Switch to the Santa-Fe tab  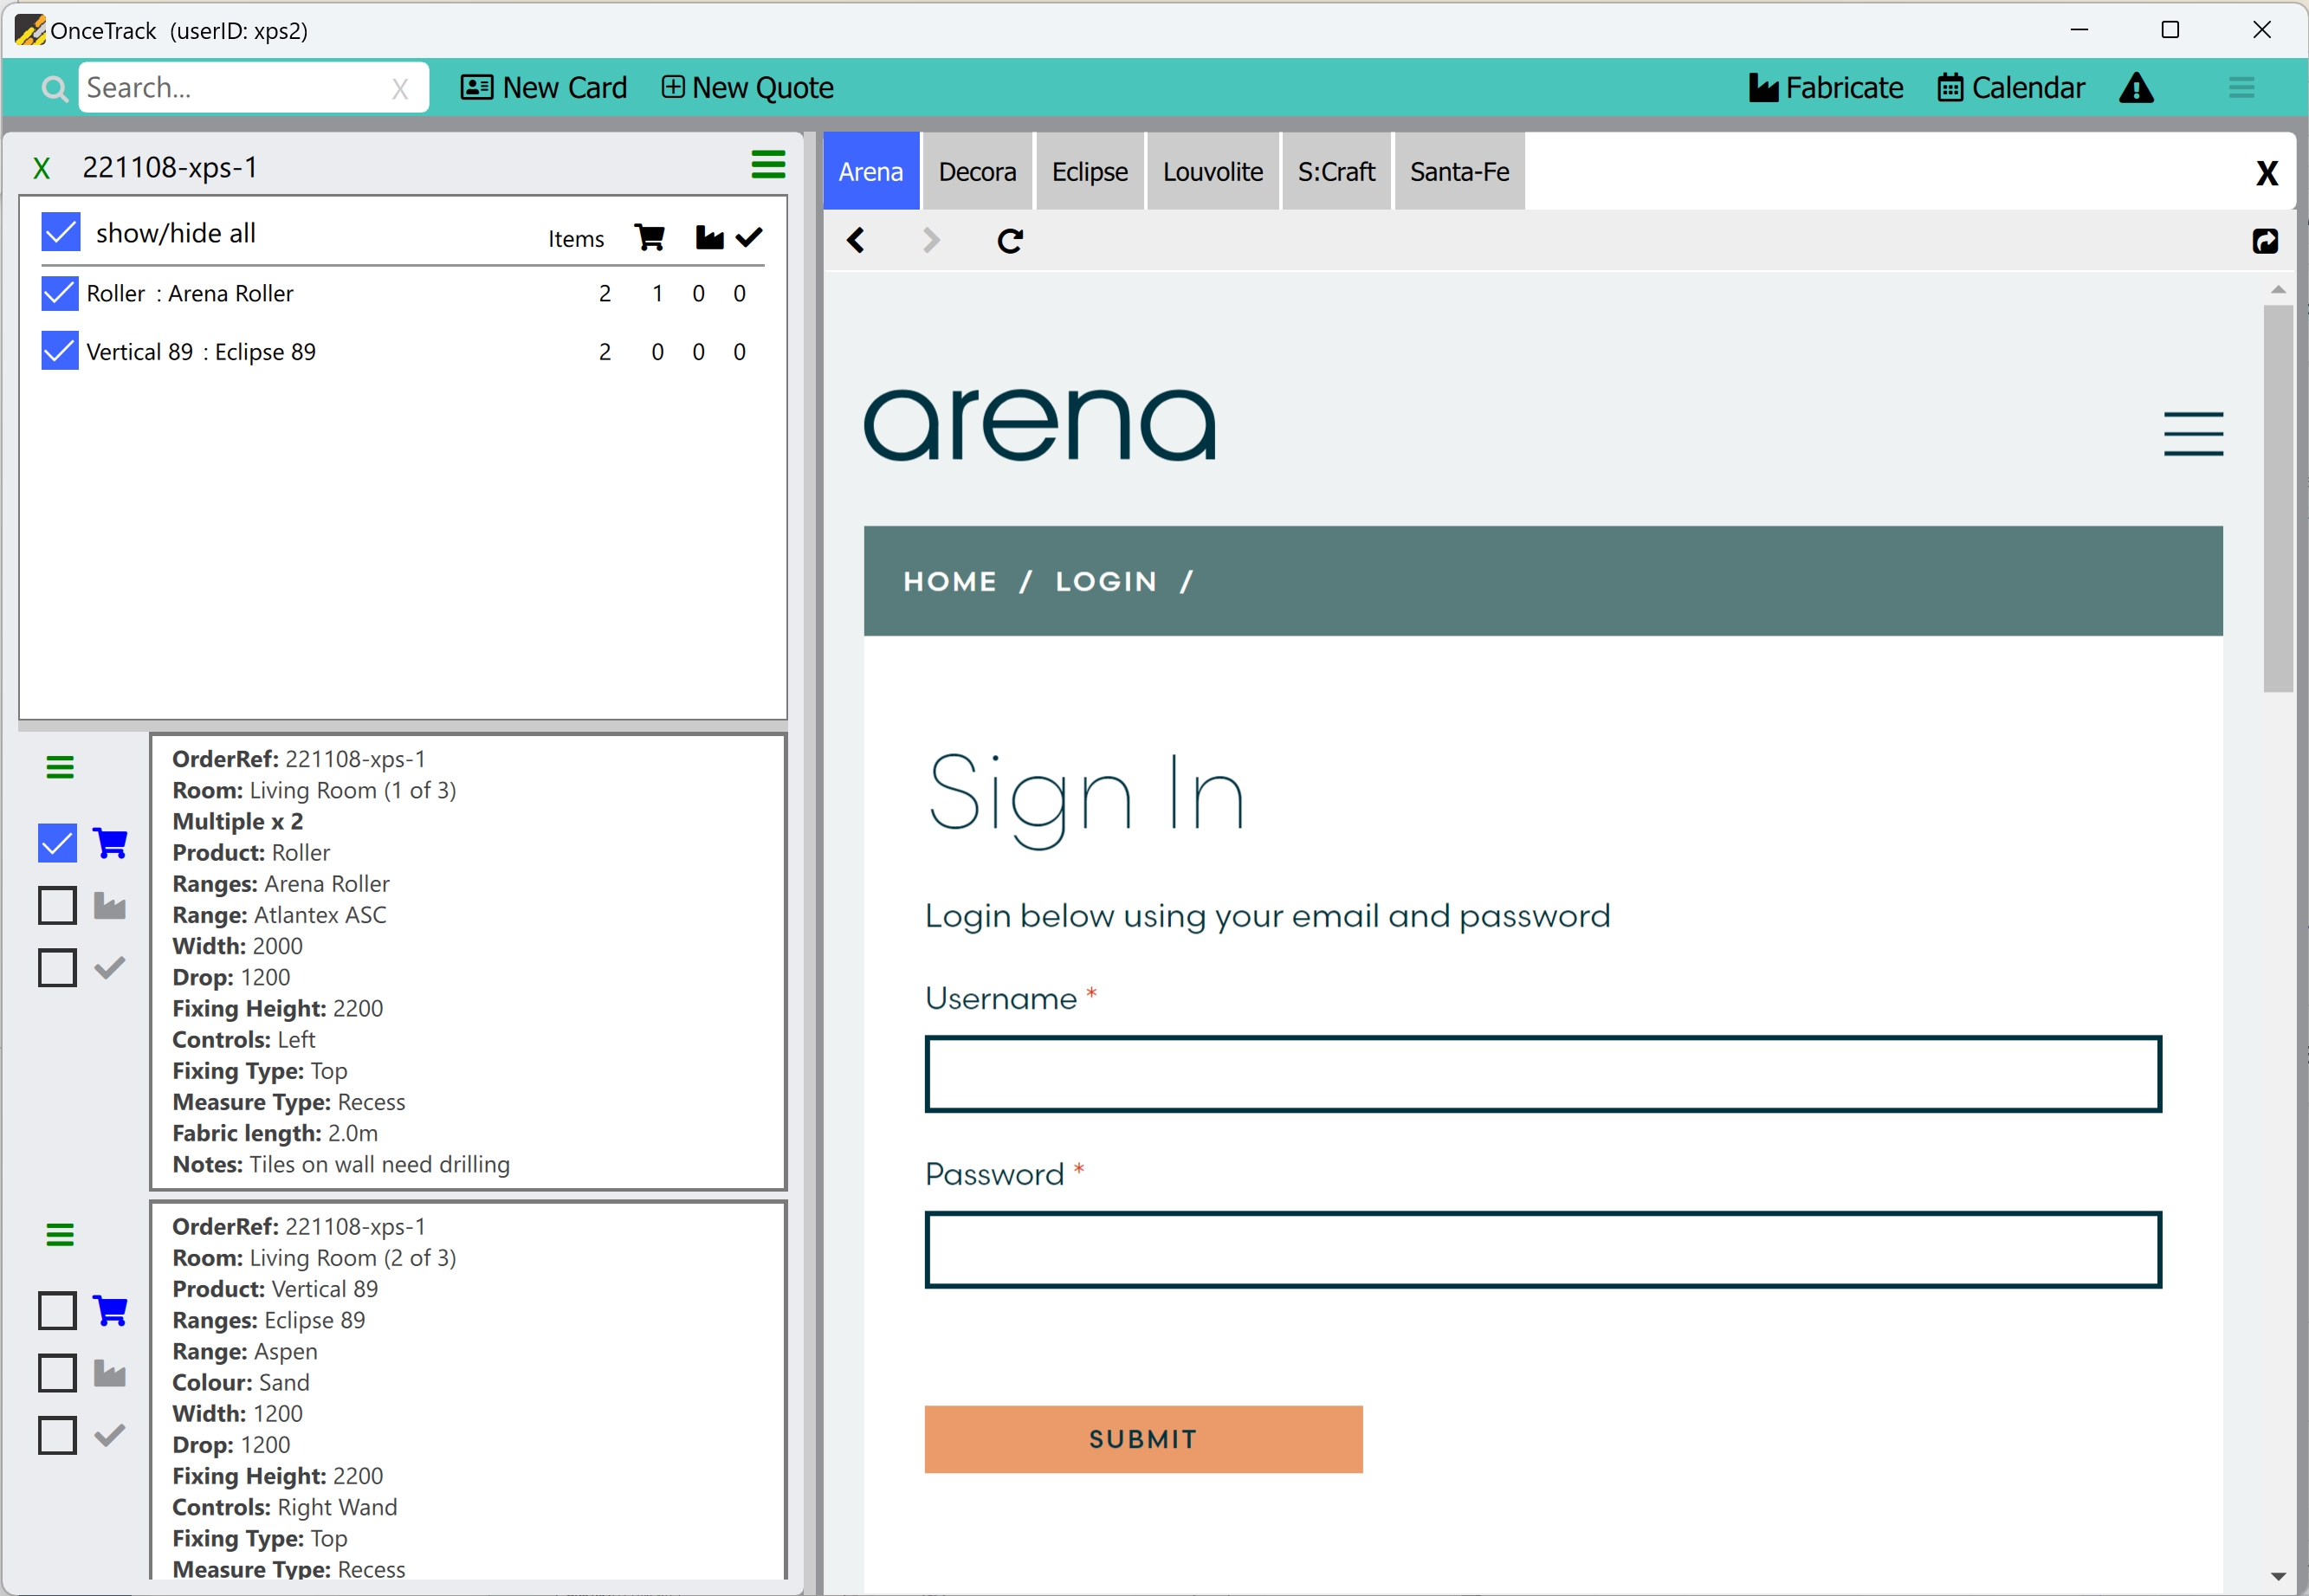pos(1459,172)
